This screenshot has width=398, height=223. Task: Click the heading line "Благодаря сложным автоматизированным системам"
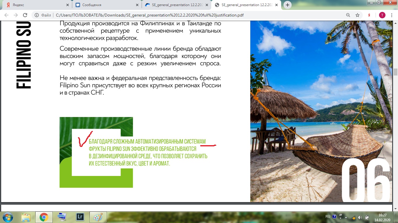coord(147,142)
